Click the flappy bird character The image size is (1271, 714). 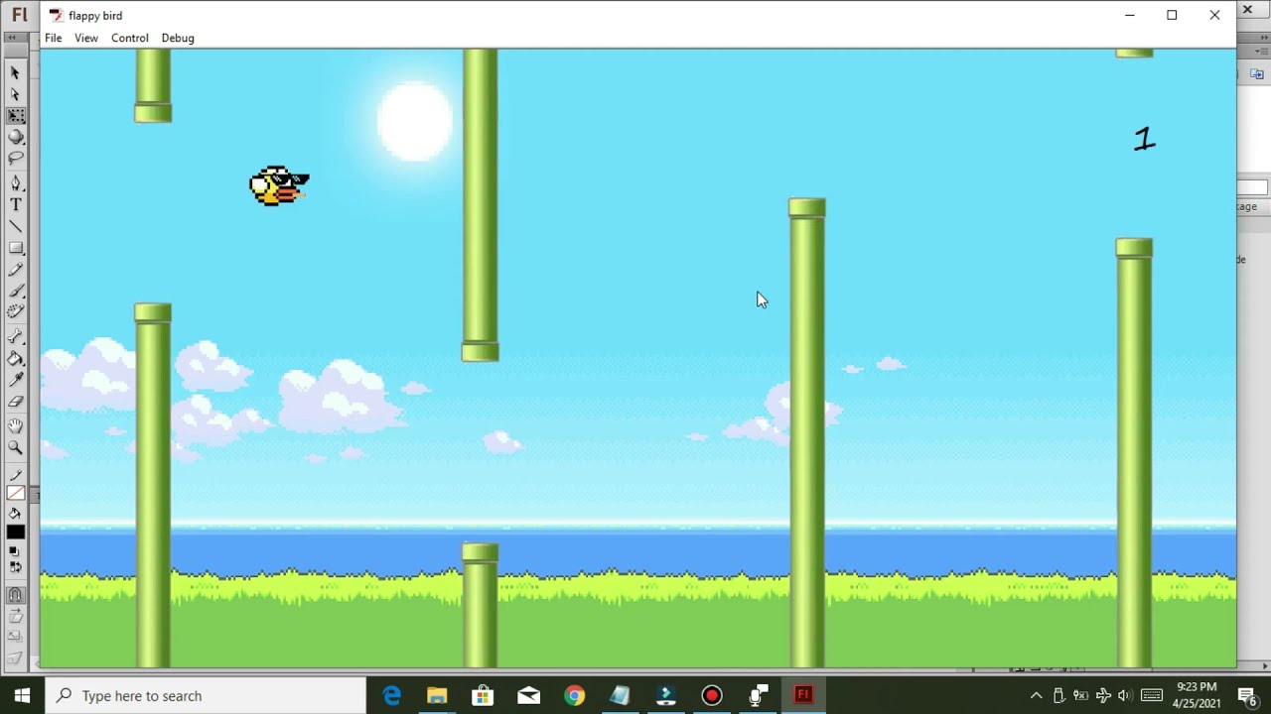pos(279,185)
